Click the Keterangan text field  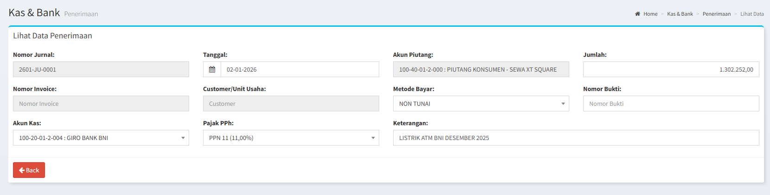tap(576, 138)
